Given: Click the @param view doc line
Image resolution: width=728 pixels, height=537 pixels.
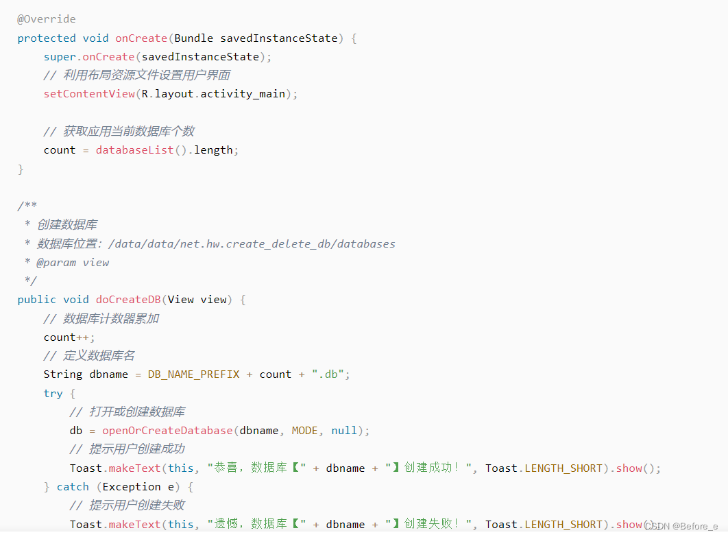Looking at the screenshot, I should pos(73,263).
